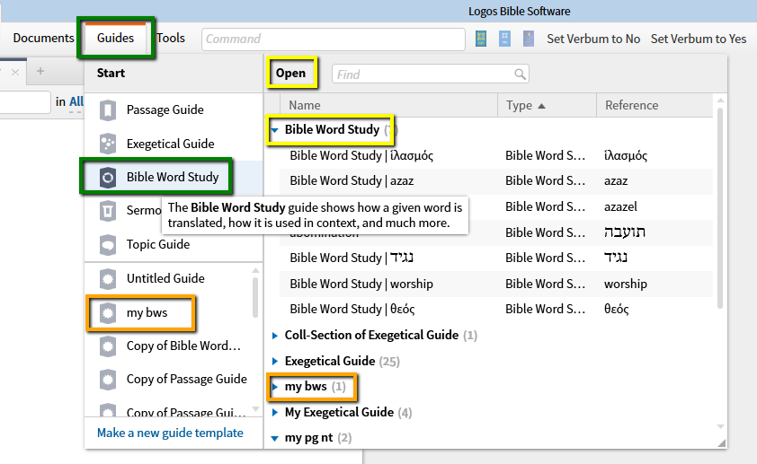Click the Copy of Passage Guide icon
757x464 pixels.
pos(108,380)
